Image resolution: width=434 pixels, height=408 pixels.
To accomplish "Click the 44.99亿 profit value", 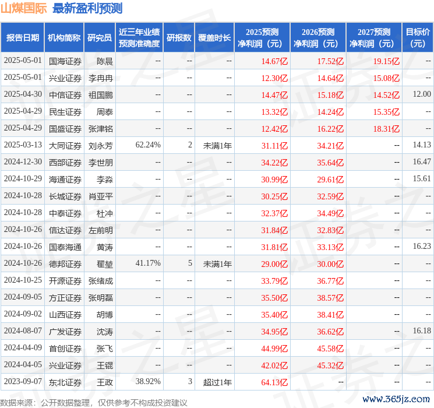I will [274, 349].
